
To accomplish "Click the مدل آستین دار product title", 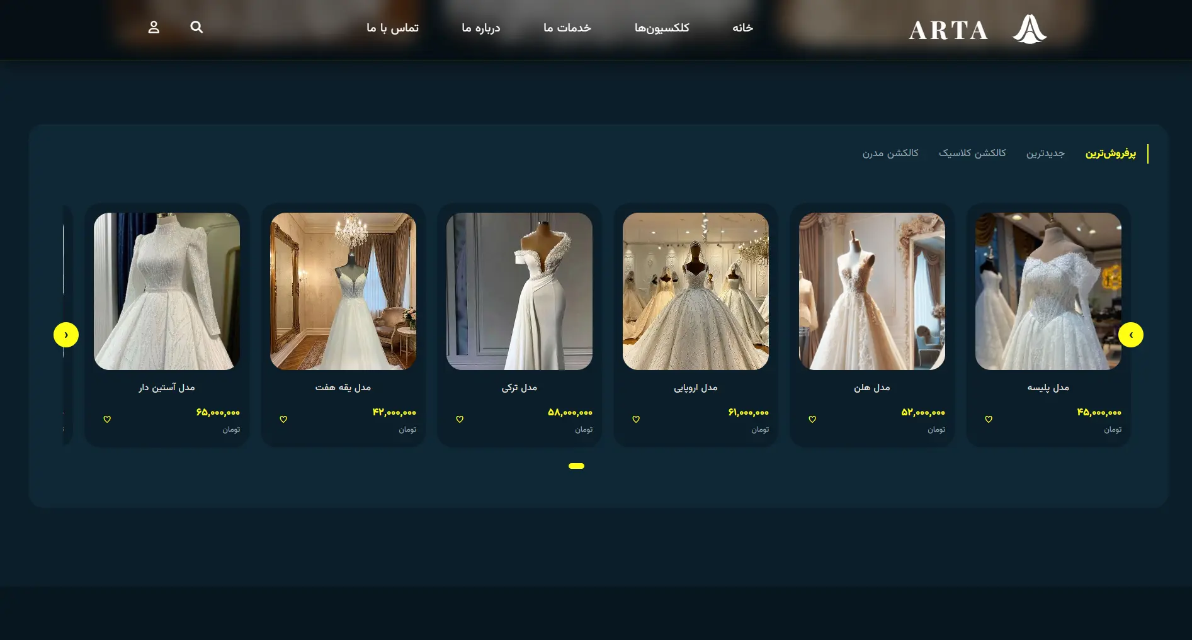I will point(167,388).
